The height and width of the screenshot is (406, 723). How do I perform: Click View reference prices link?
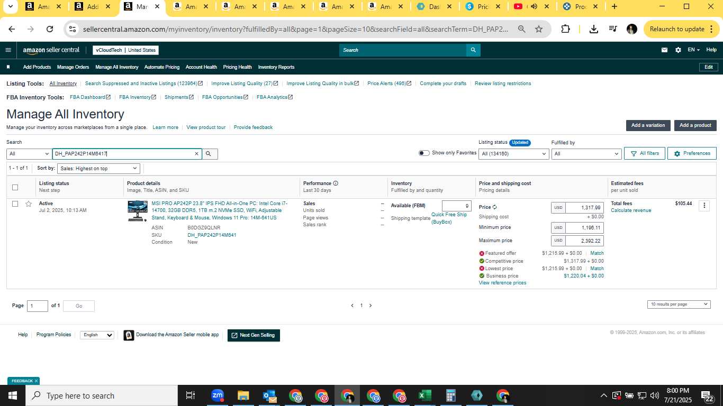point(502,283)
